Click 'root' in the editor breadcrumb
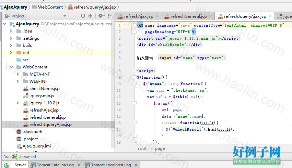This screenshot has width=292, height=168. click(x=142, y=148)
